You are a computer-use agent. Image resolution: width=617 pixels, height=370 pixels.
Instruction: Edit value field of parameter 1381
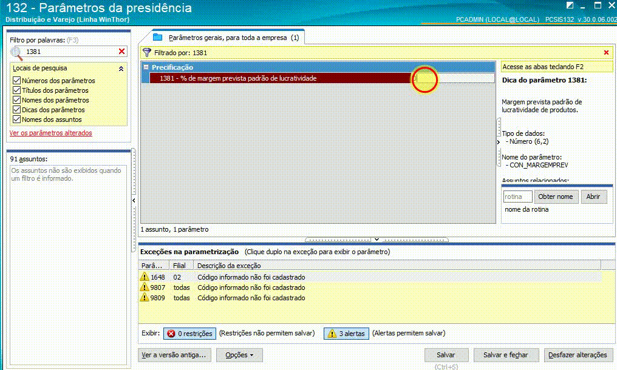pyautogui.click(x=452, y=78)
